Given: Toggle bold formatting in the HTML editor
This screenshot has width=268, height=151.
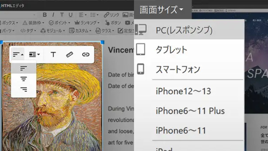Looking at the screenshot, I should tap(45, 15).
